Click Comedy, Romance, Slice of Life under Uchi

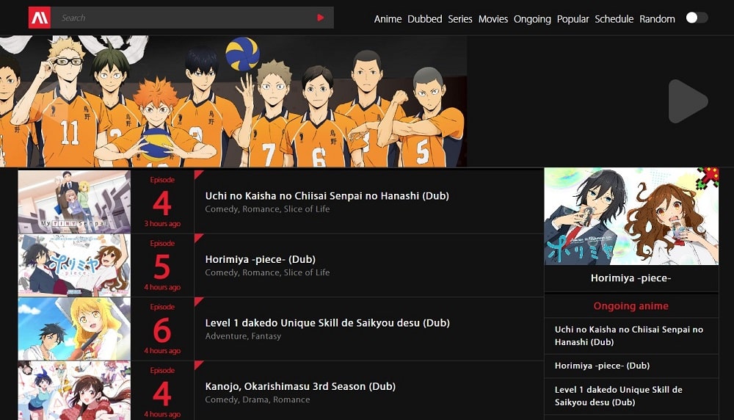click(267, 209)
